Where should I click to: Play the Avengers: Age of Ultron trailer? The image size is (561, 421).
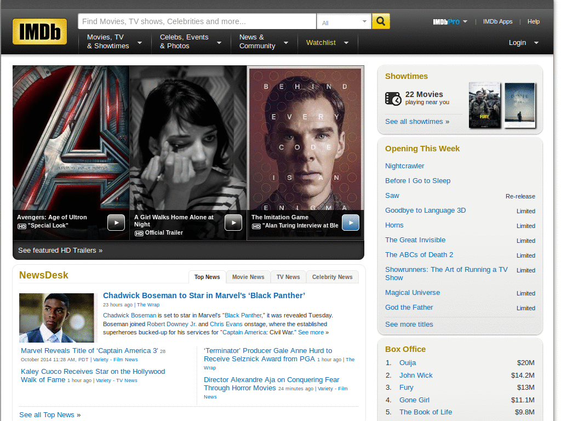click(x=116, y=223)
